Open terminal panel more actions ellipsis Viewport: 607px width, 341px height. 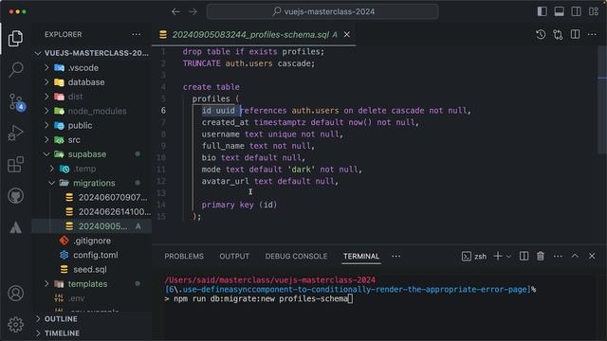[558, 256]
